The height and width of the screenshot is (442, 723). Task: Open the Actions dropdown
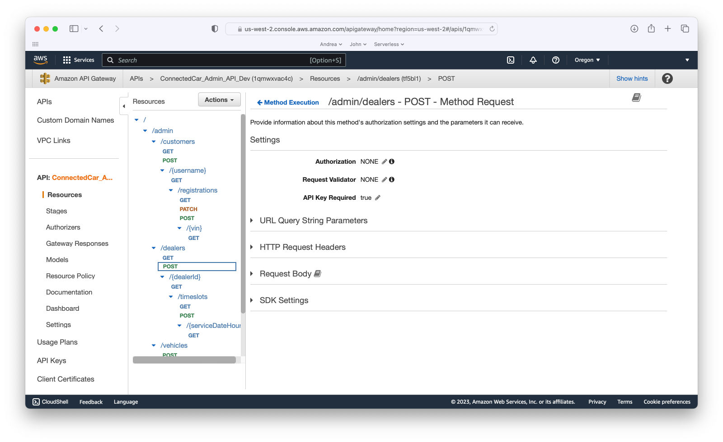219,100
